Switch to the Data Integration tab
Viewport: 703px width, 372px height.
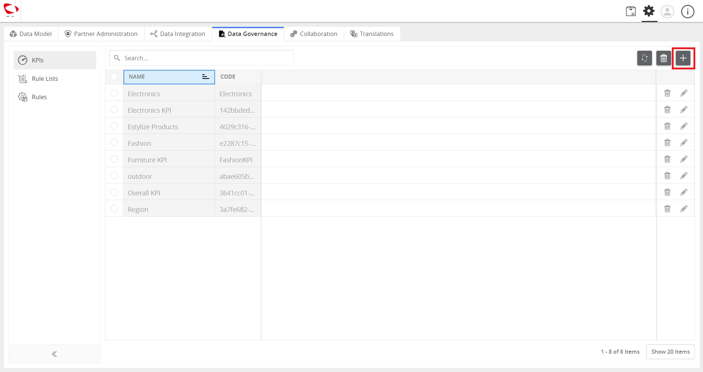coord(178,34)
